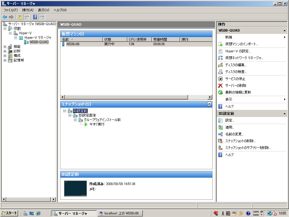The width and height of the screenshot is (289, 217).
Task: Expand the 記憶域 tree node
Action: pos(5,60)
